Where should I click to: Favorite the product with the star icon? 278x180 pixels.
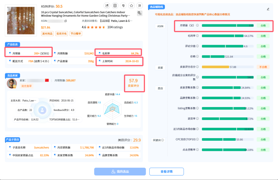point(131,6)
